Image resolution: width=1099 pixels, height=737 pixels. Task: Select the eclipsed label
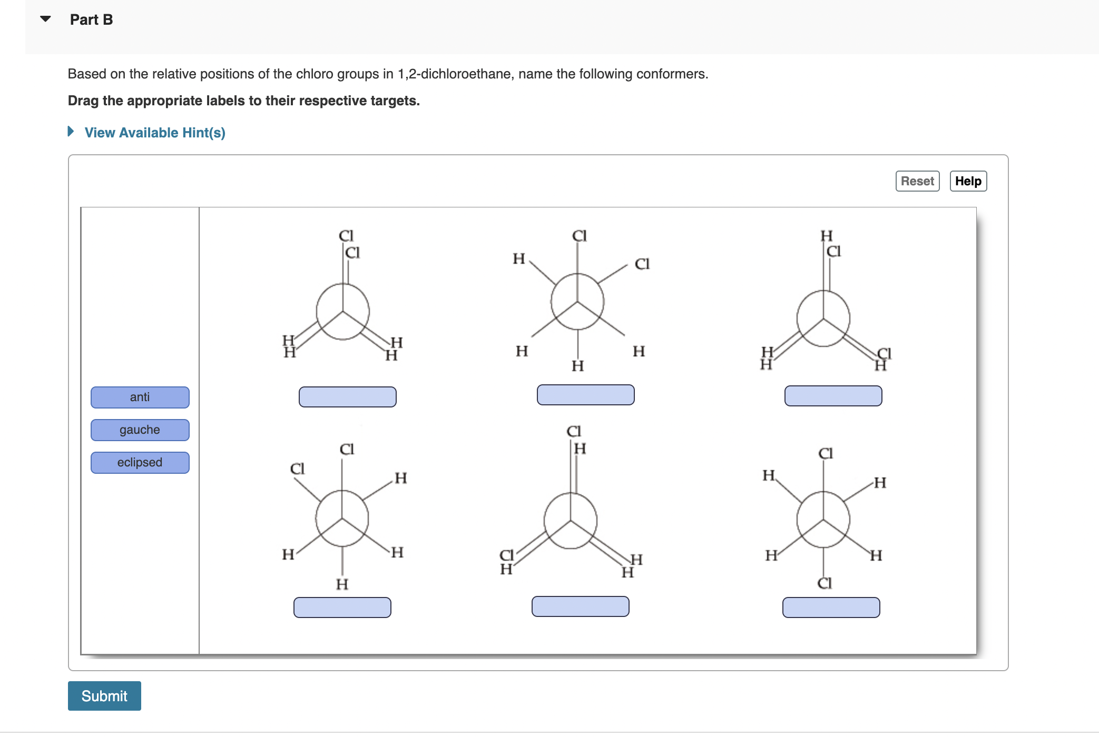coord(140,462)
